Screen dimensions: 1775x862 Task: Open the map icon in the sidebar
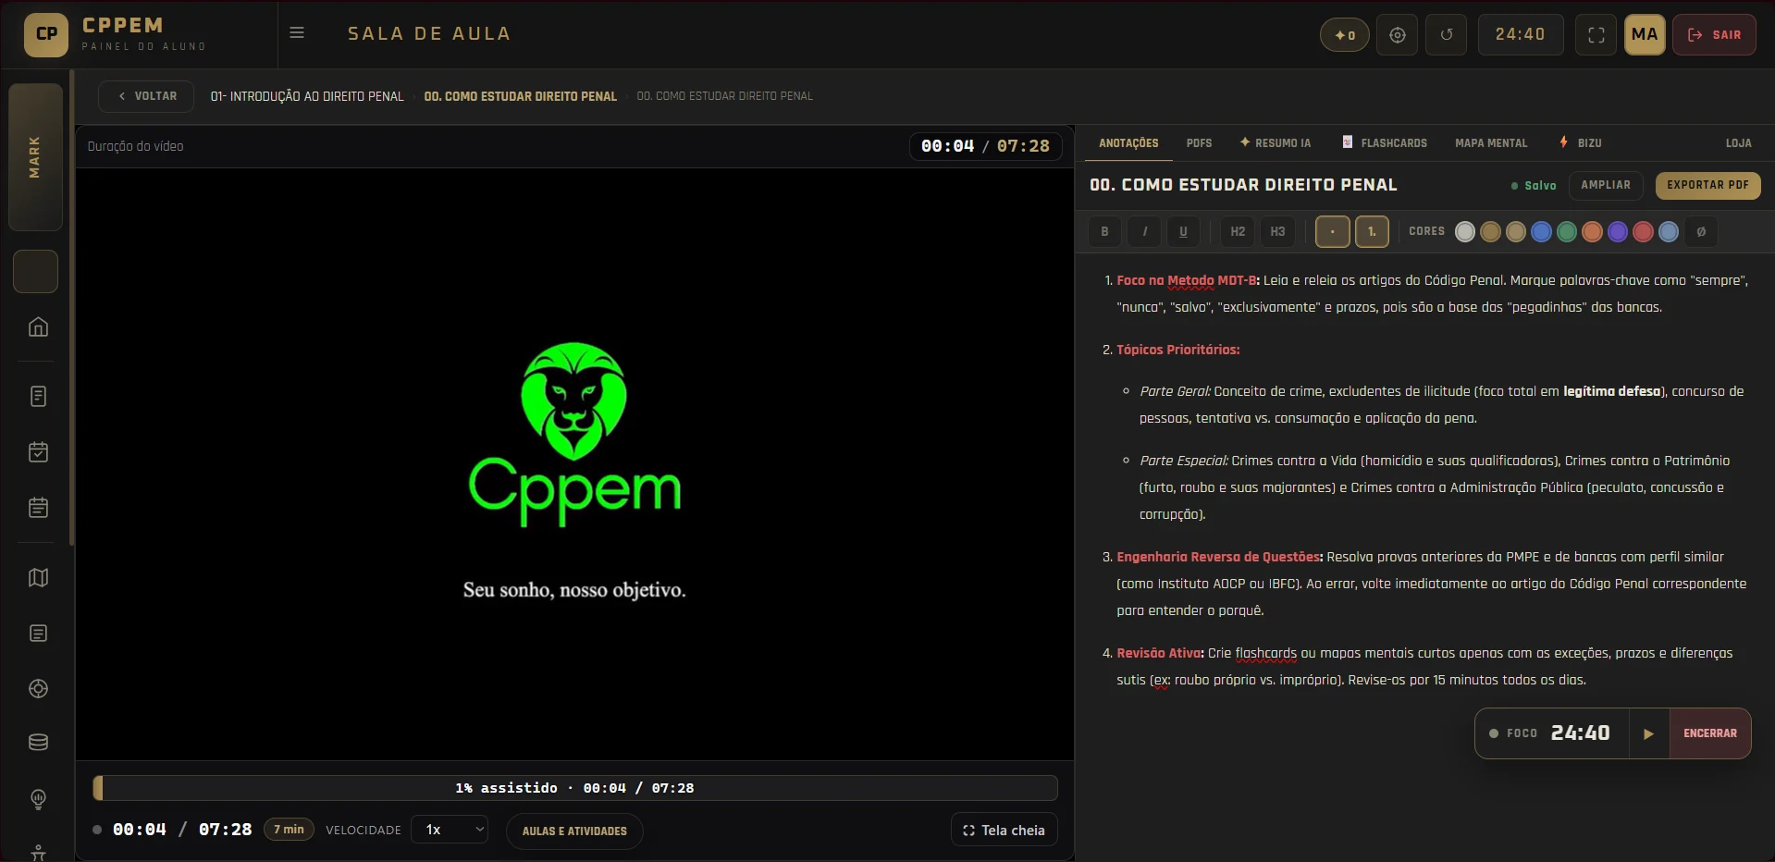(38, 577)
